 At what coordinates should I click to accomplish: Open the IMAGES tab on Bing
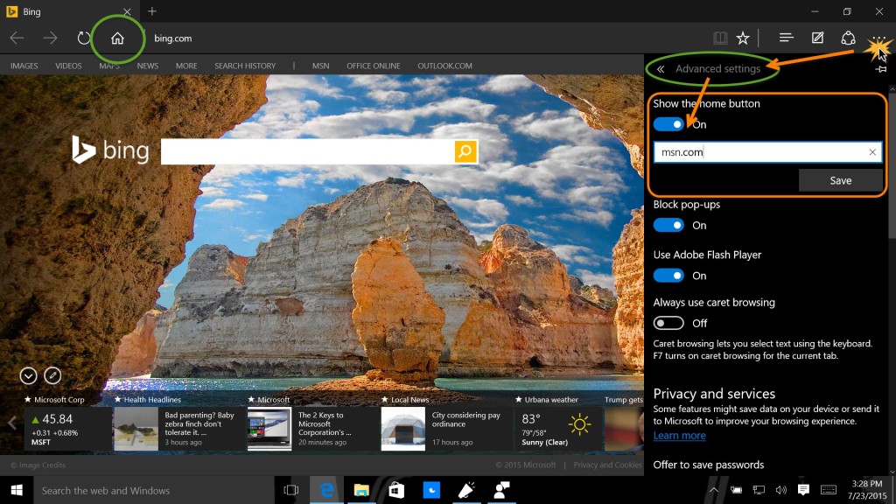24,66
